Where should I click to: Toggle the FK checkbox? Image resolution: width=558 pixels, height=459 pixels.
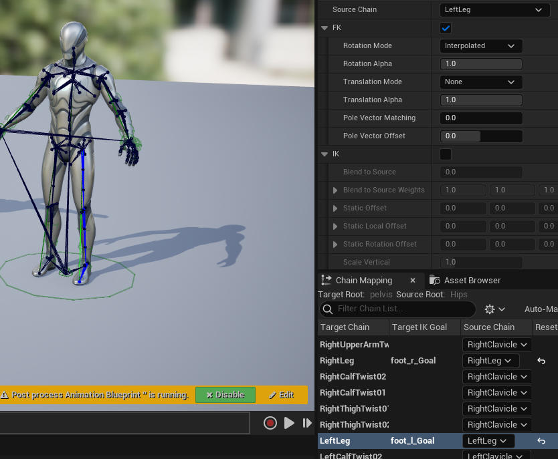tap(446, 27)
